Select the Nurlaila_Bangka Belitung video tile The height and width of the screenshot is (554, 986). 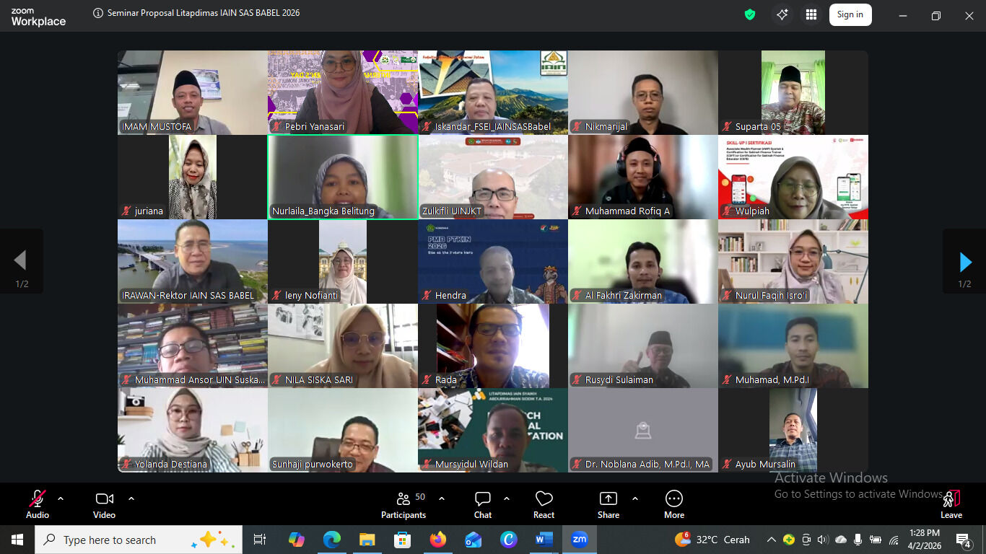tap(343, 177)
